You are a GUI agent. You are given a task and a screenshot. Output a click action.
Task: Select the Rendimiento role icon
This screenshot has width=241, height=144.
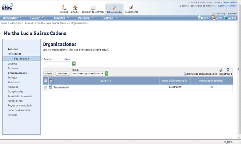[x=131, y=8]
